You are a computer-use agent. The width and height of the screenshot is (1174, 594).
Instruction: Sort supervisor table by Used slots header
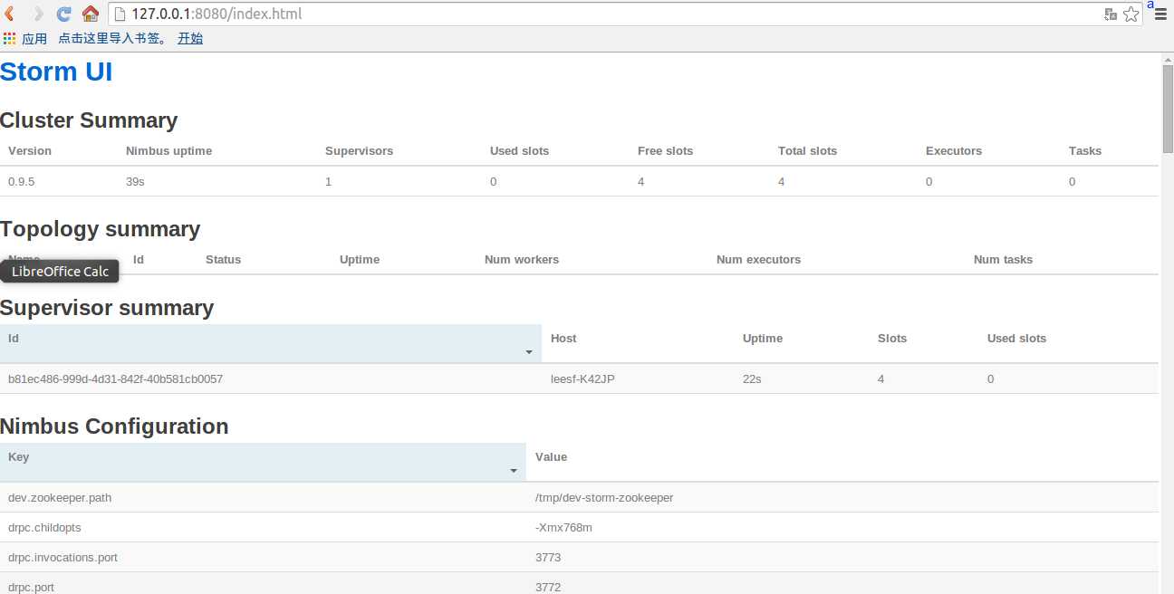point(1016,339)
